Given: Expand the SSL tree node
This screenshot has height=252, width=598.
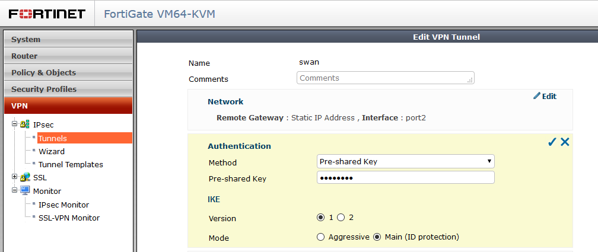Looking at the screenshot, I should [x=14, y=177].
